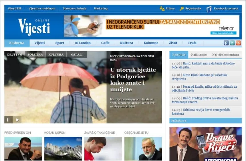Viewport: 246px width, 161px height.
Task: Click athlete thumbnail under ZAVRŠIO TAKMIČENJE
Action: (103, 149)
